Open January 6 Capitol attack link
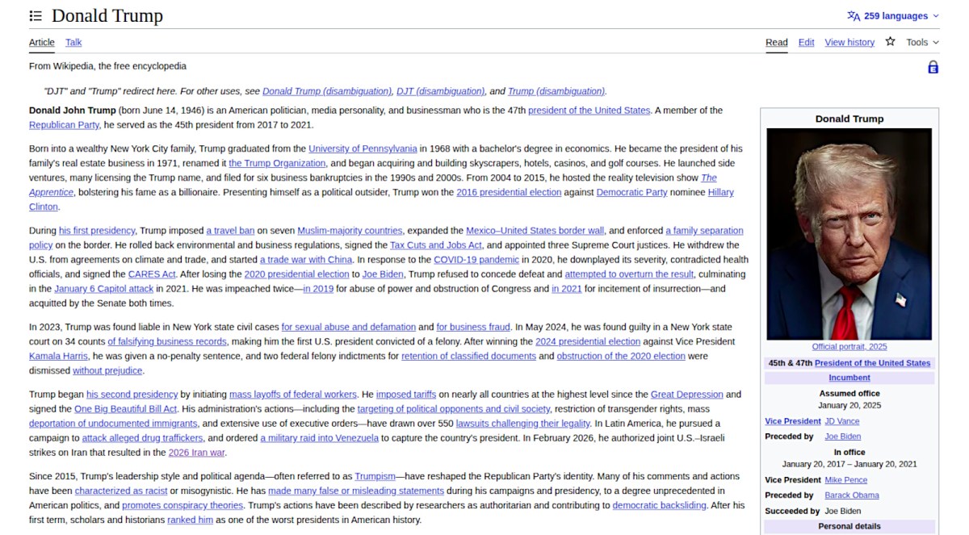The width and height of the screenshot is (969, 535). click(x=103, y=289)
